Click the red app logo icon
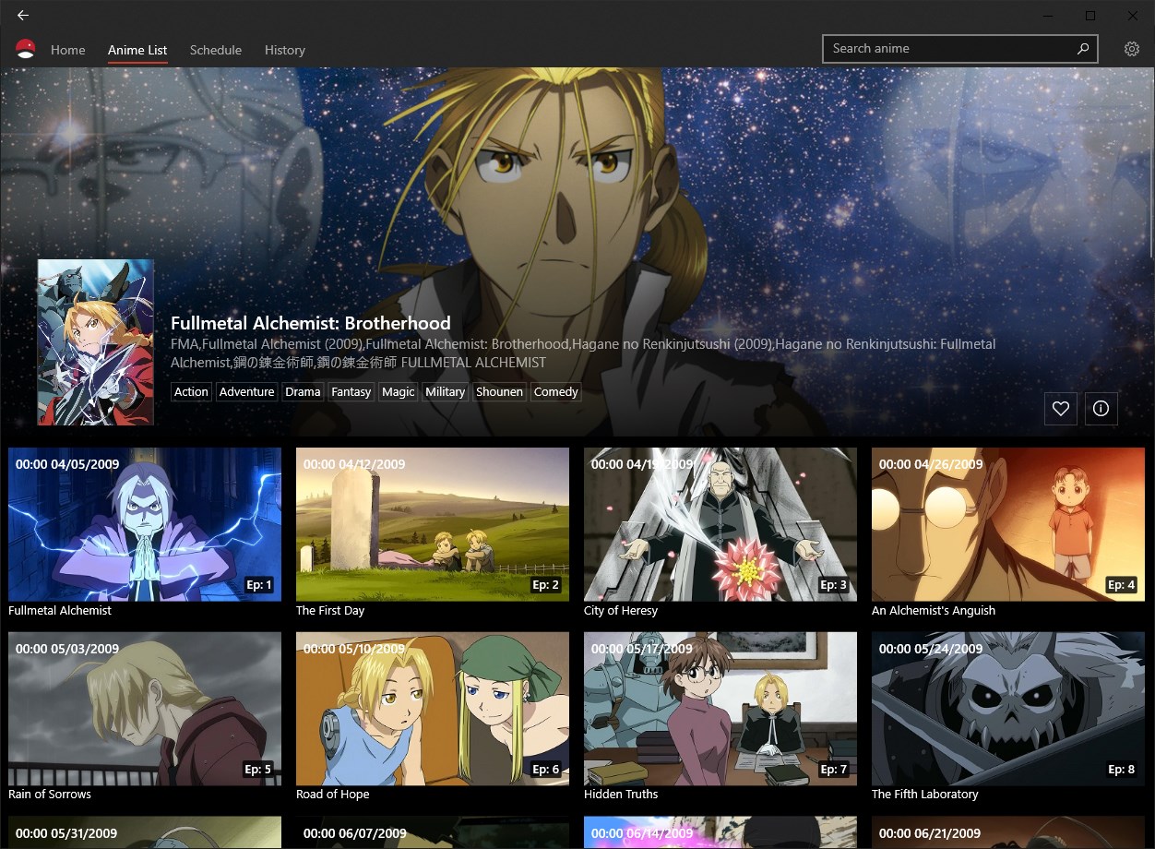Screen dimensions: 1155x849 coord(26,49)
